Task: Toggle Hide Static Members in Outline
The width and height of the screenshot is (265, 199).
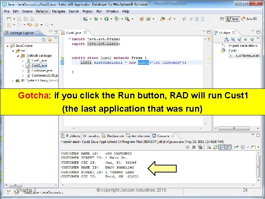Action: coord(239,39)
